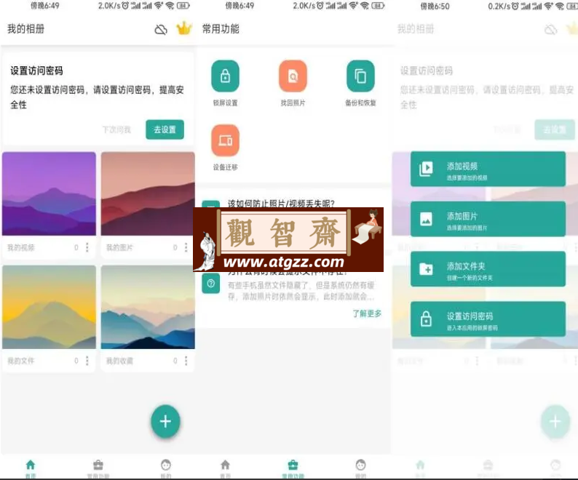Click the 了解更多 link
This screenshot has width=578, height=480.
pos(367,313)
